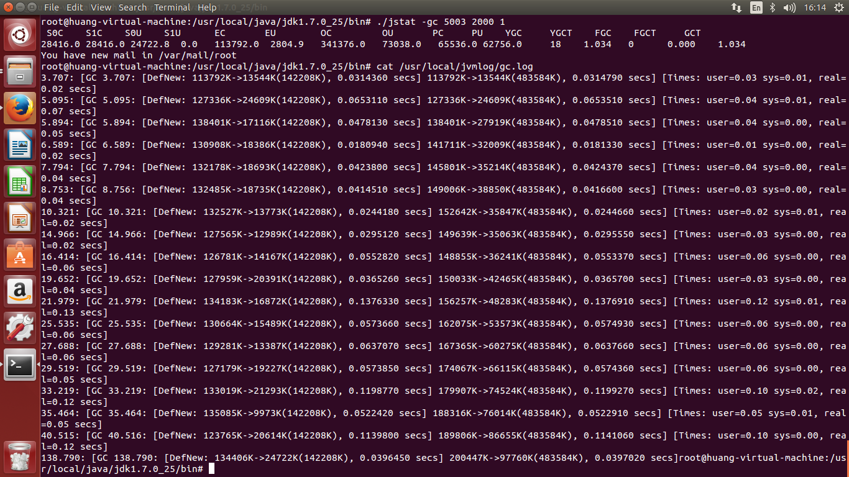Open the Ubuntu Dash search launcher
The image size is (849, 477).
[20, 35]
